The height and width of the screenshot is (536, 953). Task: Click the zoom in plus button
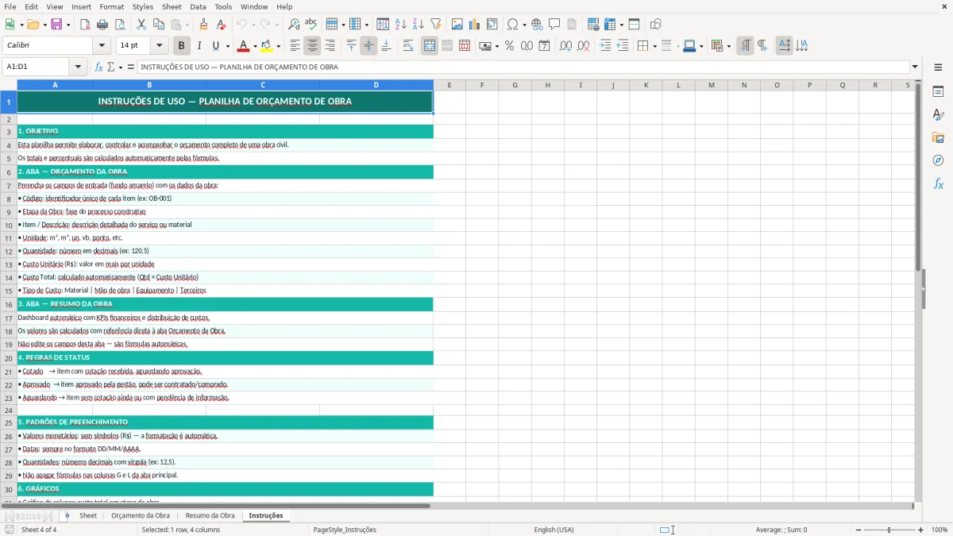pyautogui.click(x=921, y=530)
